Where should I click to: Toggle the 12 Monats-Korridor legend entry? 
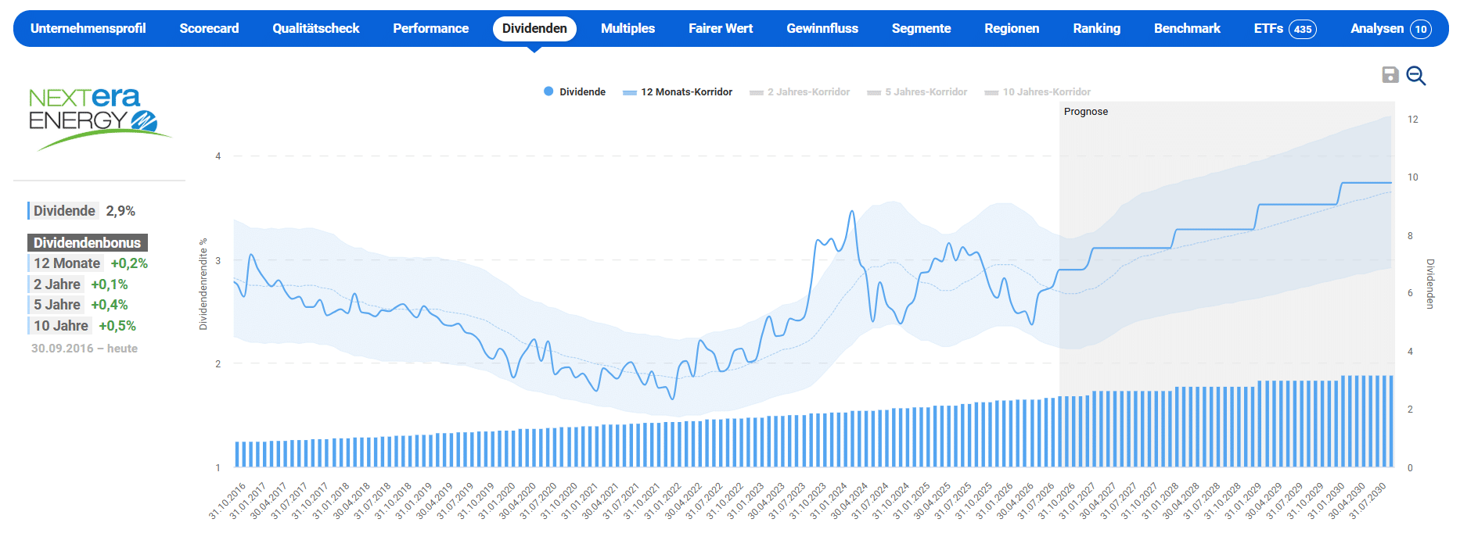coord(678,91)
